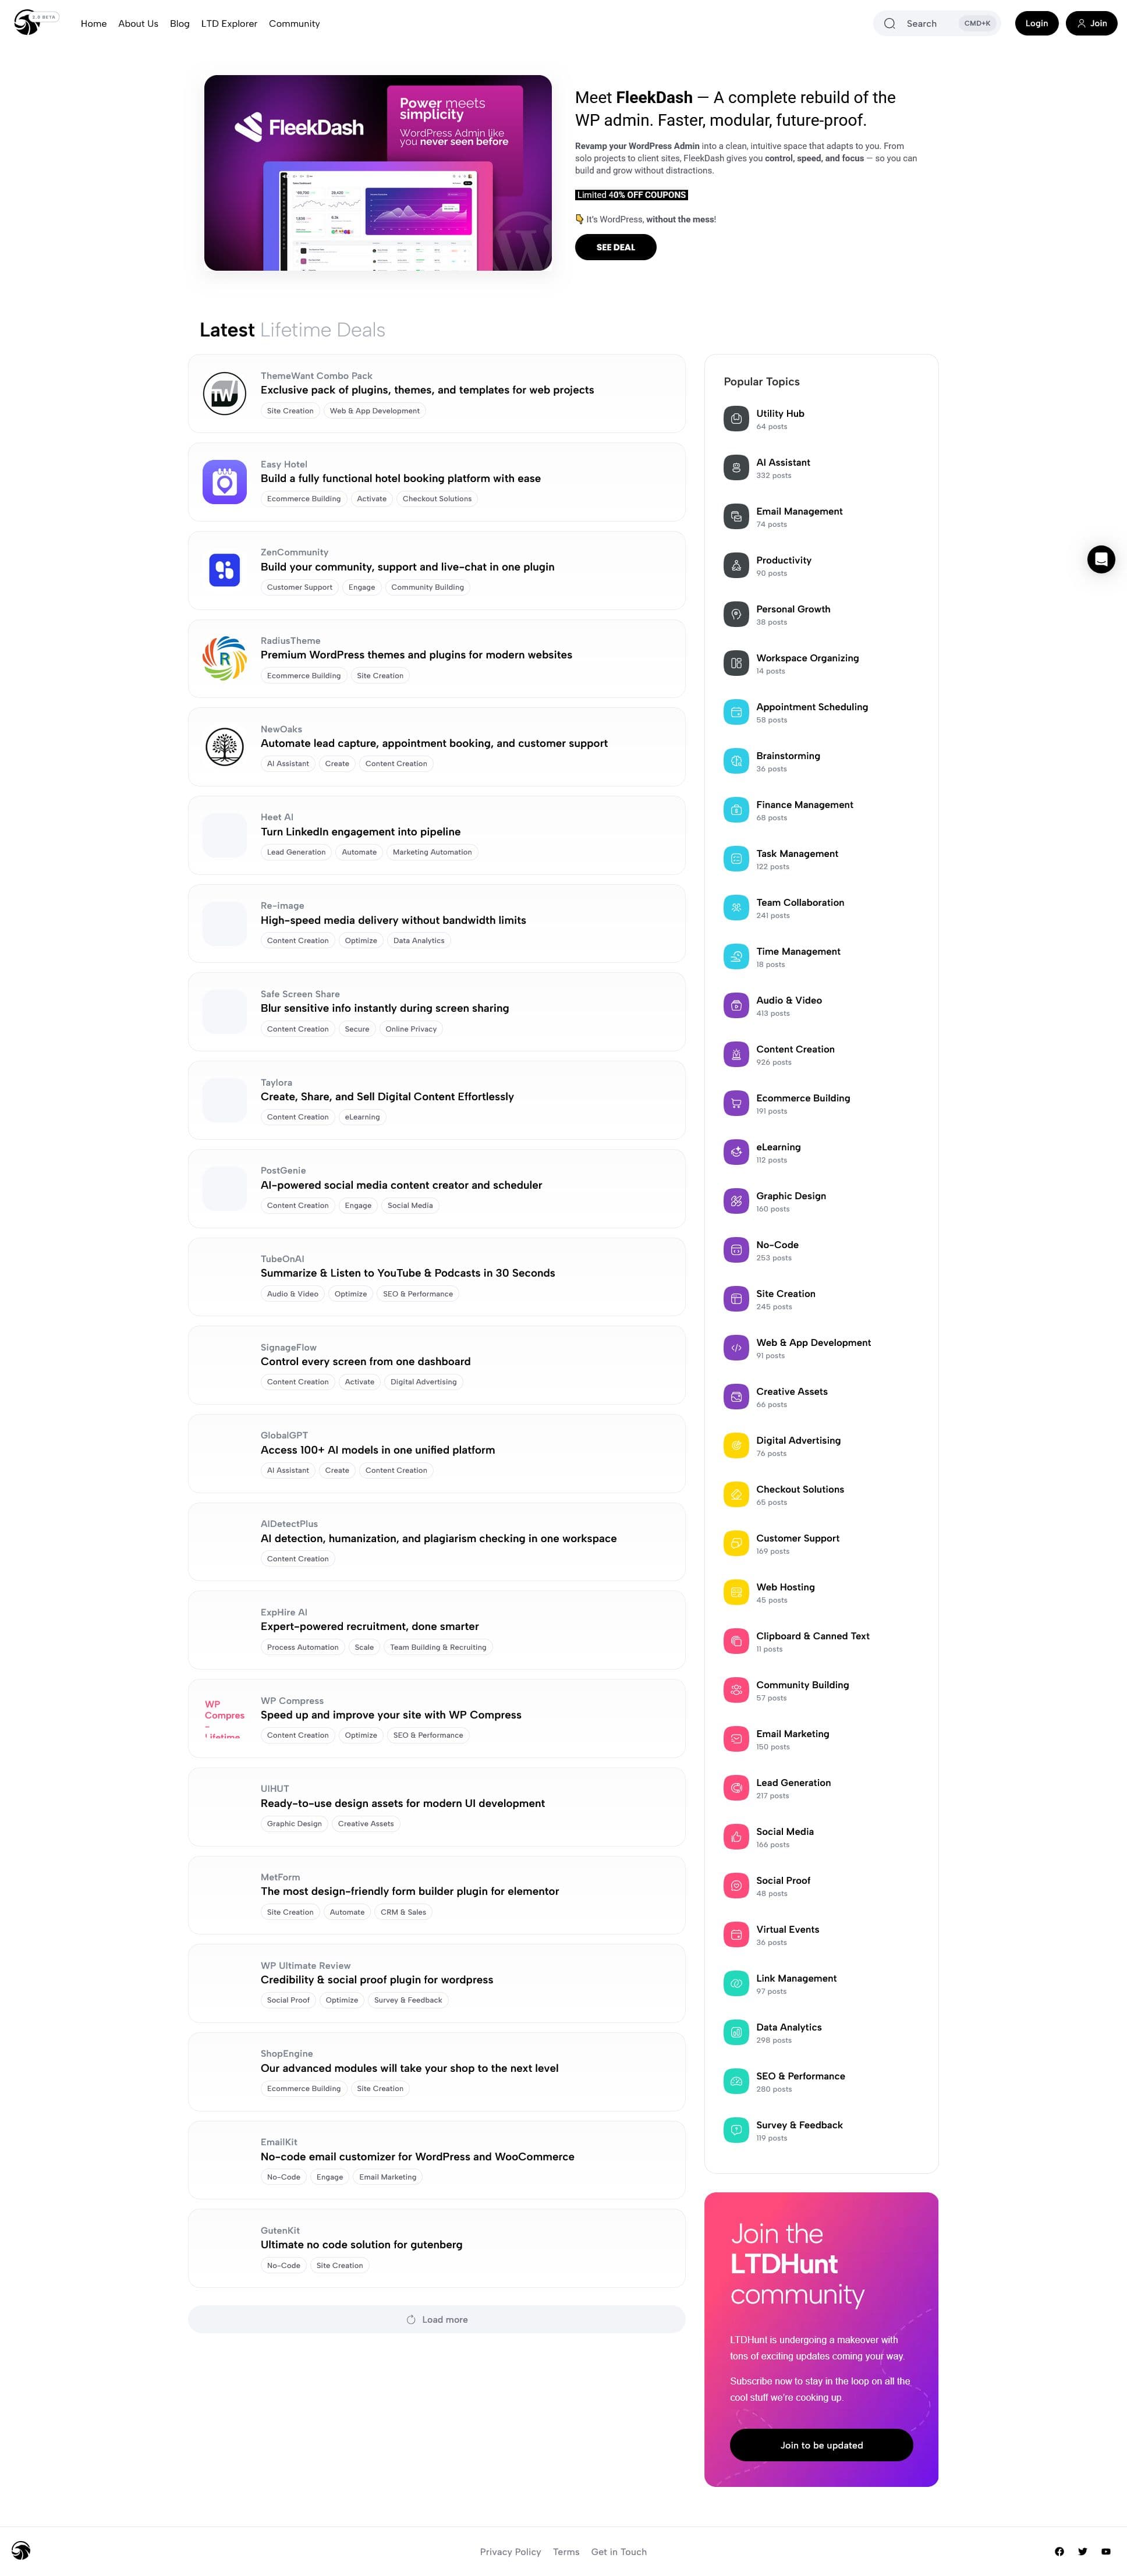Select the Audio & Video topic icon

736,1006
